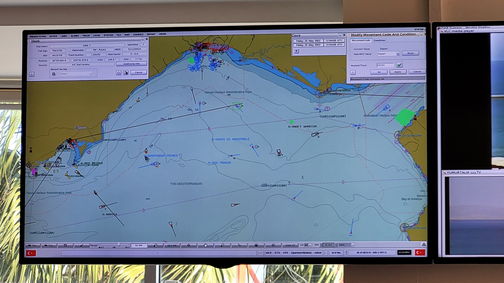
Task: Click the A-SEA TRADER vessel label
Action: pos(219,163)
